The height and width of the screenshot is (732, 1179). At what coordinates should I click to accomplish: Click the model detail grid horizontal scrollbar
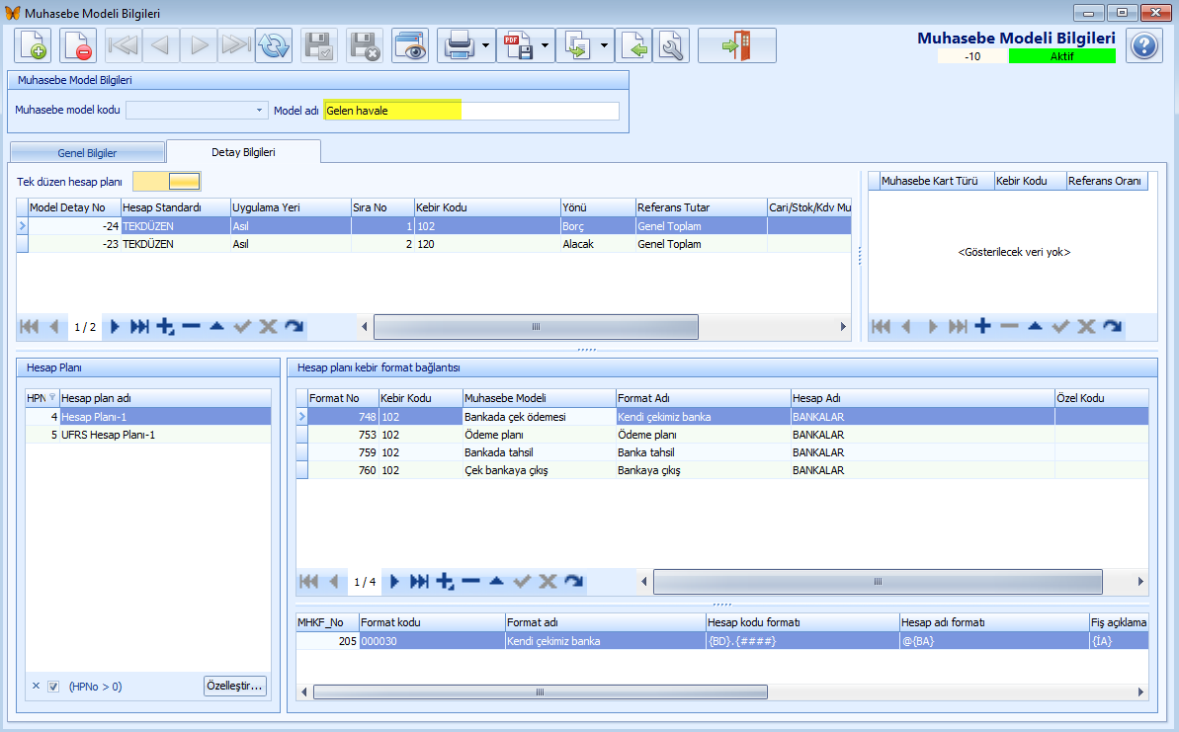click(536, 327)
